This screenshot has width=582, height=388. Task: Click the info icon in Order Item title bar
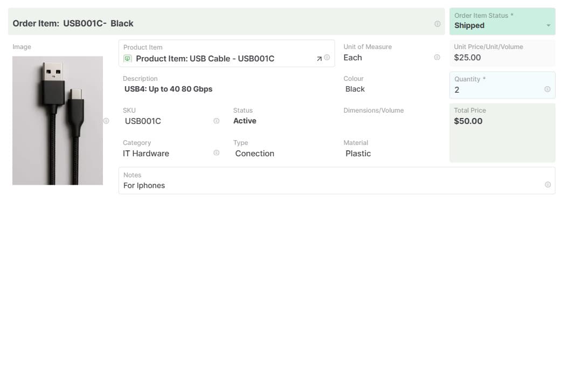(437, 24)
